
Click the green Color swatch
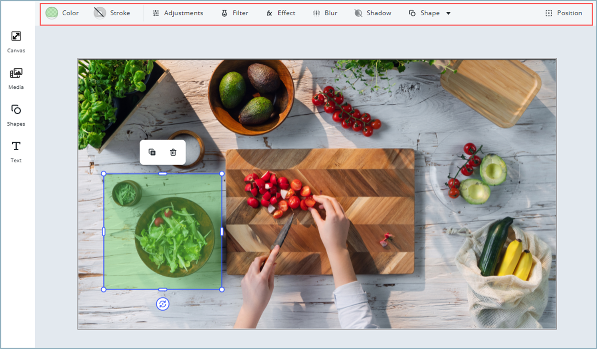coord(52,13)
